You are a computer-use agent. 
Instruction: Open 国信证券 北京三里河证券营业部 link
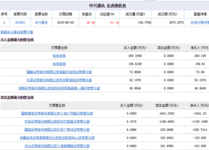(57, 130)
